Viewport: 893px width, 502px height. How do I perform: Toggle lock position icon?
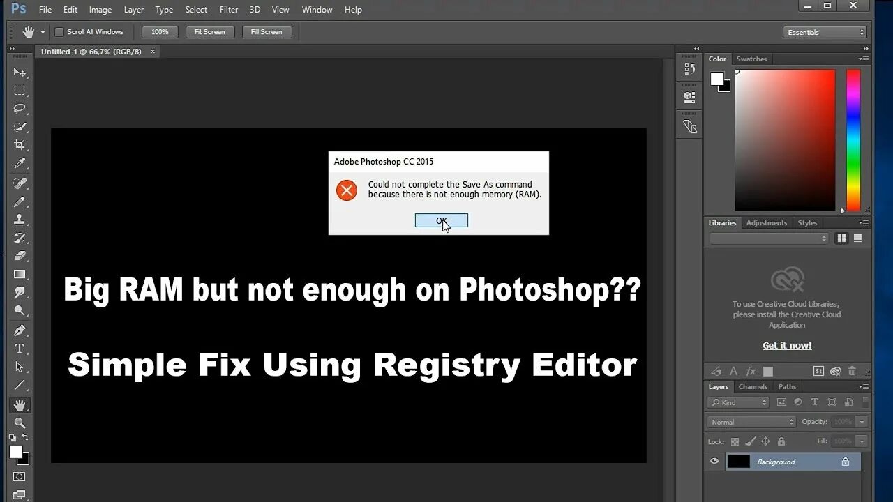pos(765,441)
